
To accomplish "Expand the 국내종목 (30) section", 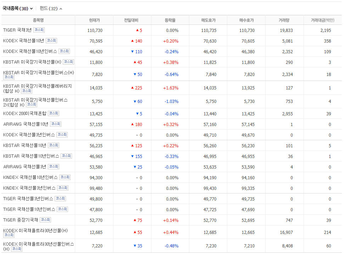I will pos(18,9).
